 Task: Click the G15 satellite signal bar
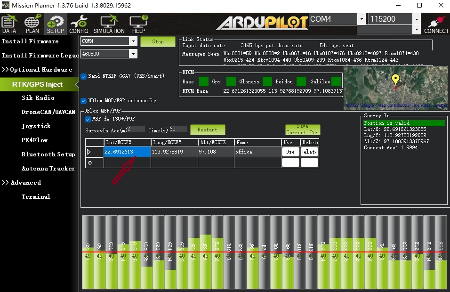pyautogui.click(x=135, y=252)
